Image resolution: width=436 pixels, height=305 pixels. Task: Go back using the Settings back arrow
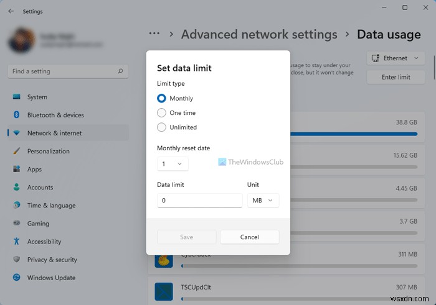(x=11, y=11)
